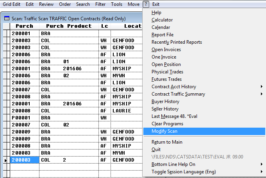
Task: Click the Clear Programs entry
Action: pyautogui.click(x=167, y=124)
